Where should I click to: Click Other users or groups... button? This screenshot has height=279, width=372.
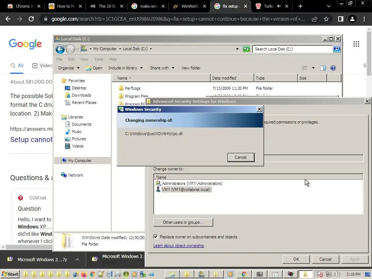tap(183, 222)
